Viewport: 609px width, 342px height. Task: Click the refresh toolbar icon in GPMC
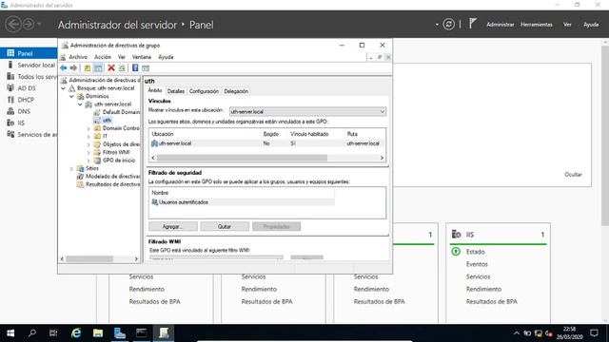point(122,68)
